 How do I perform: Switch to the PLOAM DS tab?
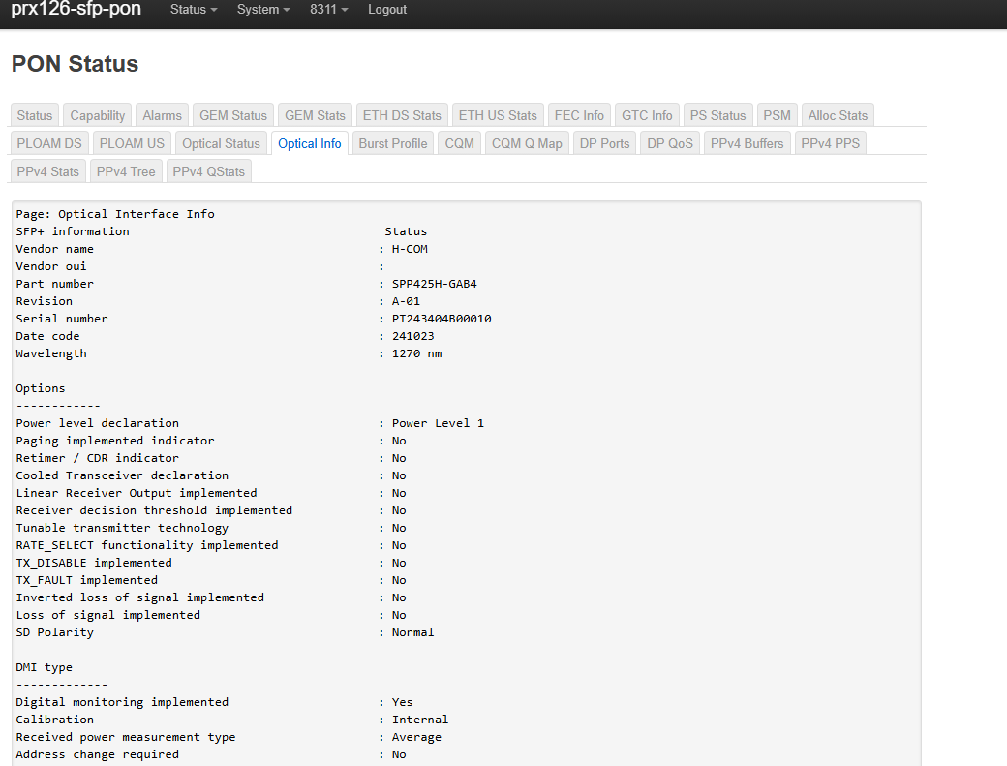click(x=49, y=143)
